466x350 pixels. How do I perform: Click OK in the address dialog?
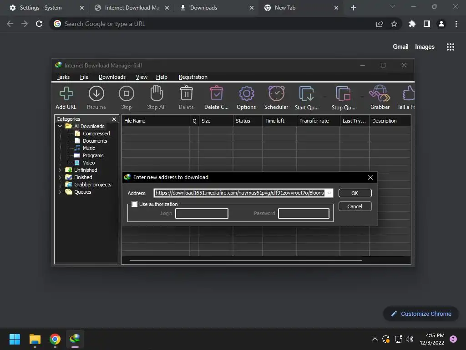pyautogui.click(x=355, y=193)
